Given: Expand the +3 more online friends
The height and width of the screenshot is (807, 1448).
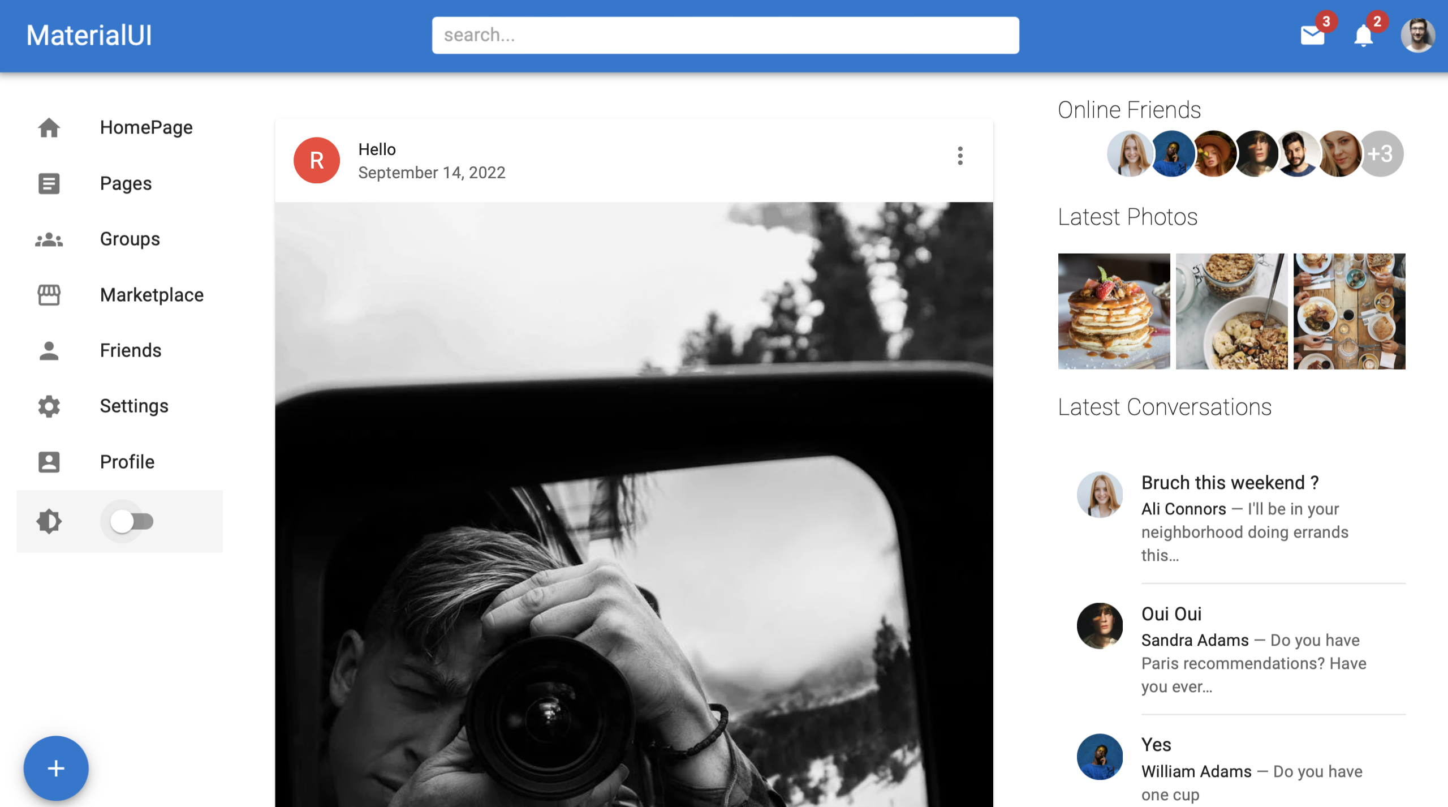Looking at the screenshot, I should pos(1381,154).
